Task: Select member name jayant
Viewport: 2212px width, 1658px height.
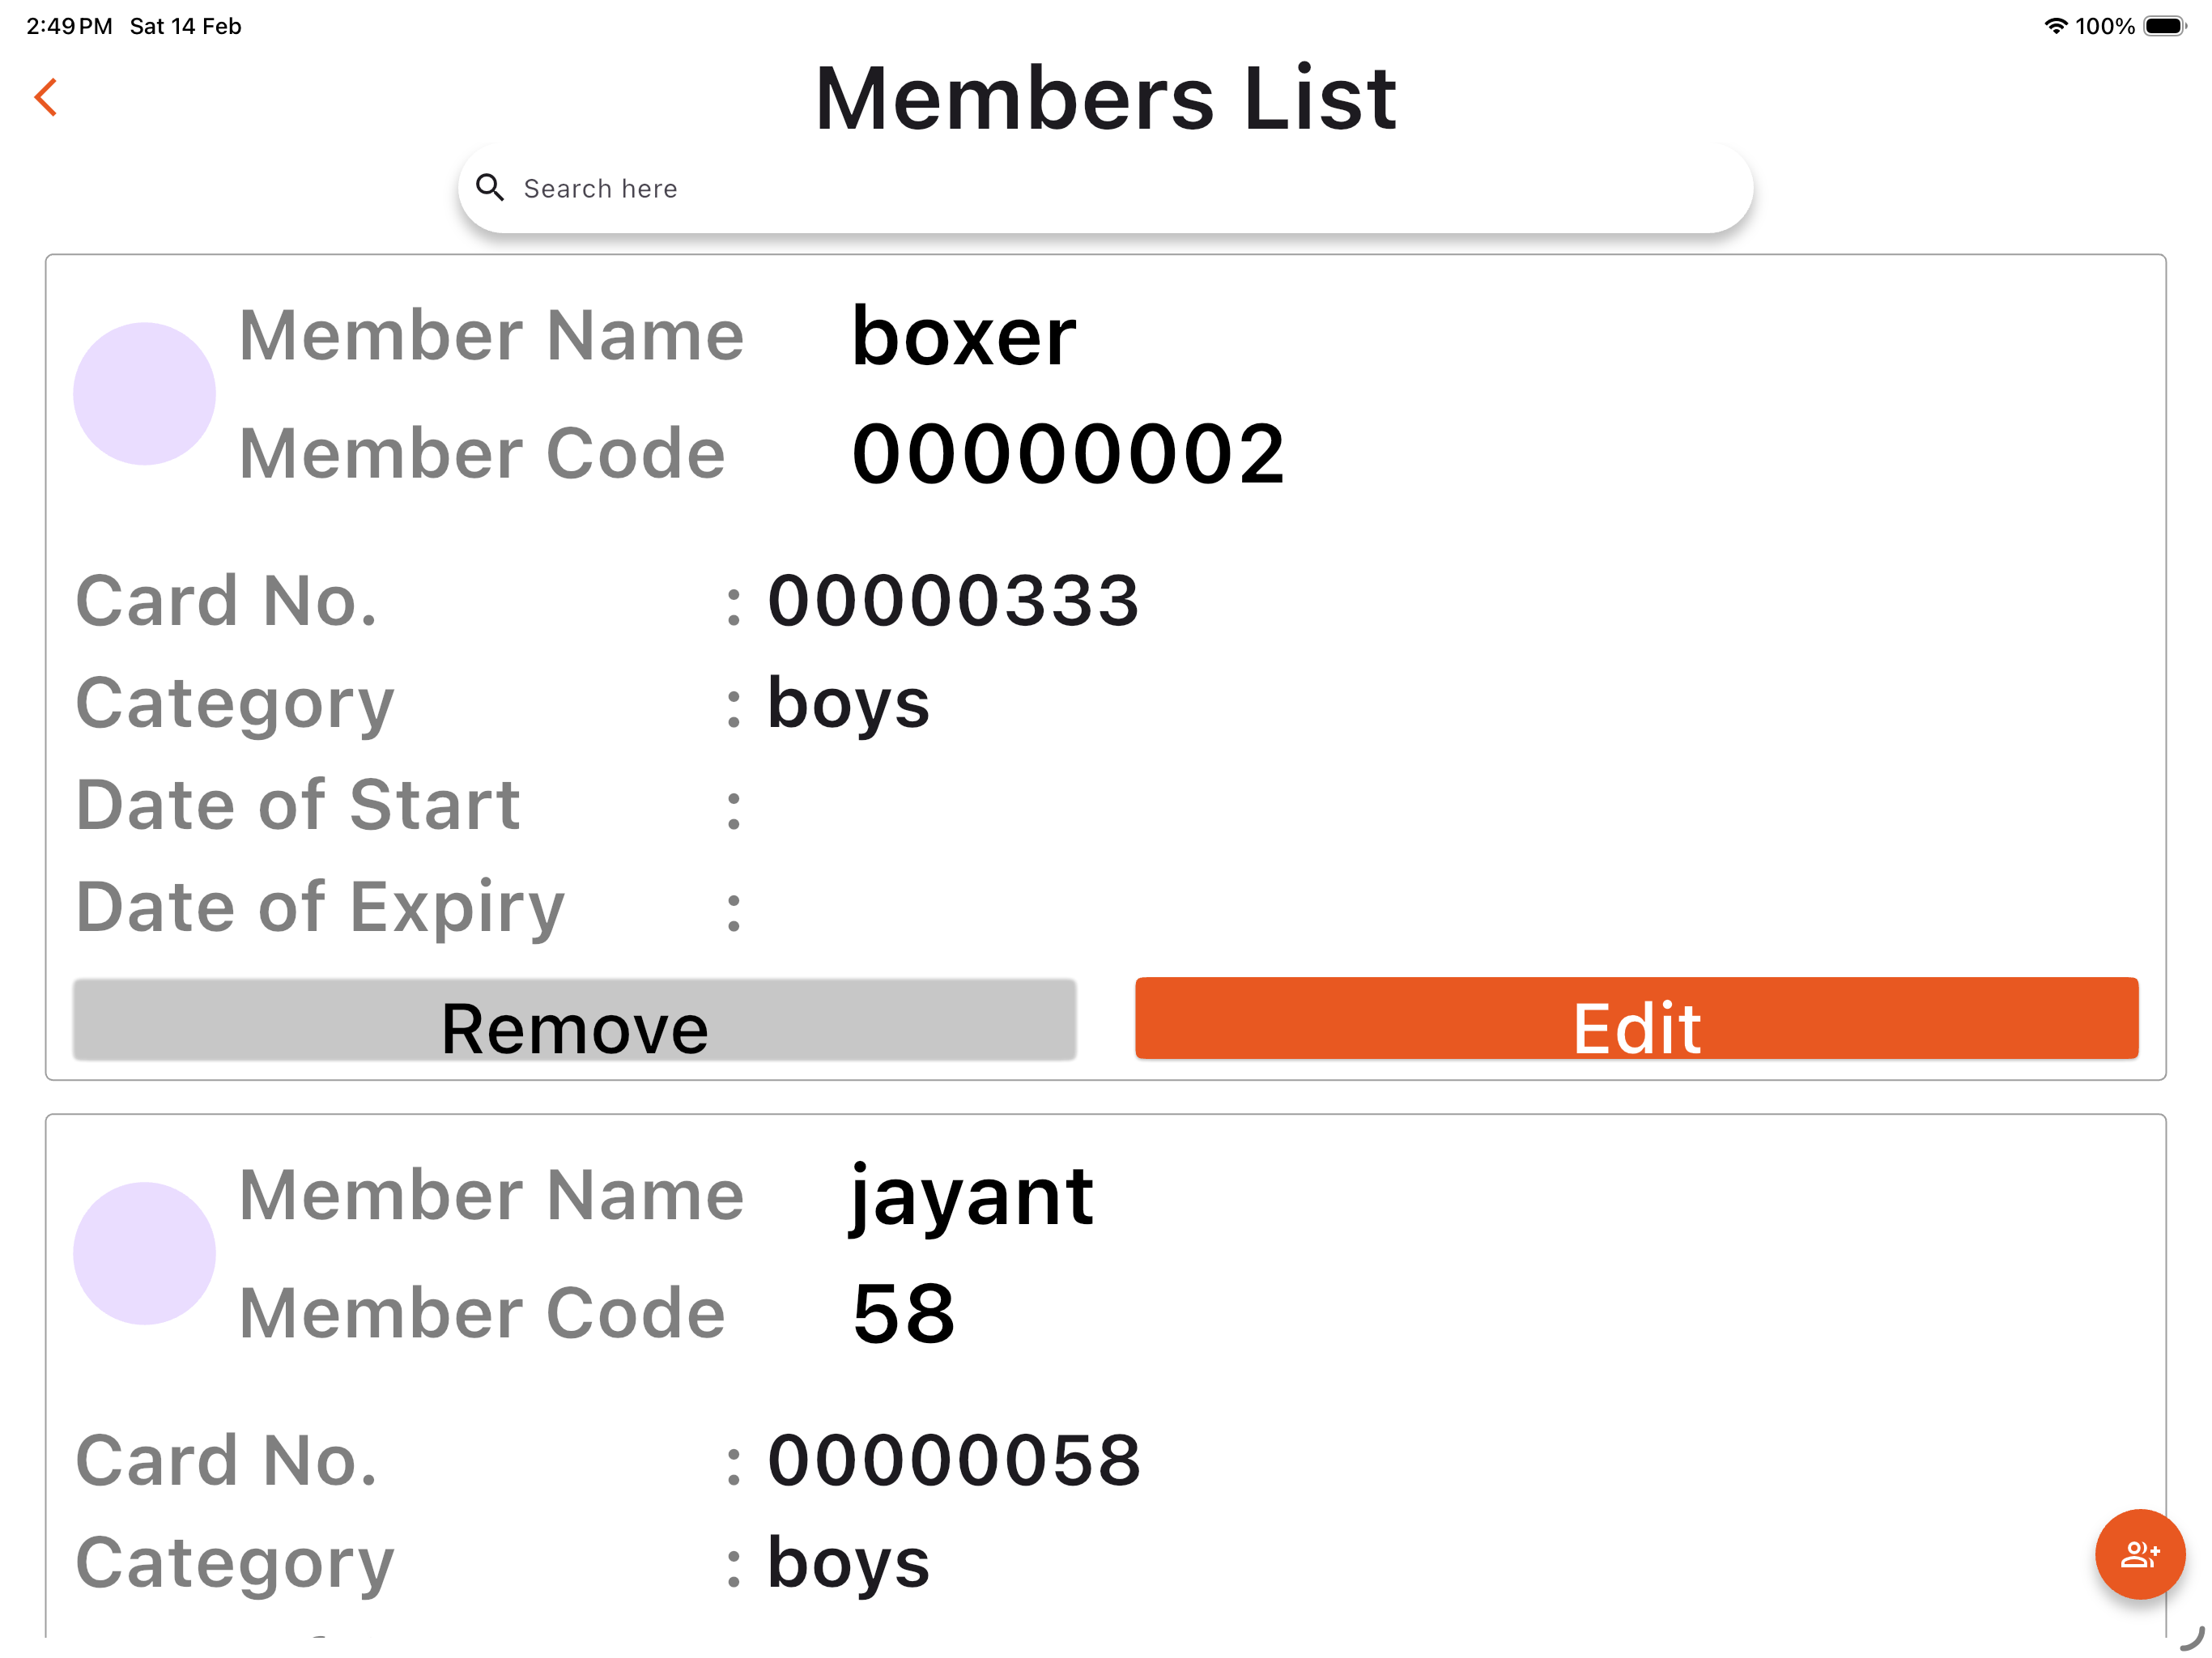Action: pyautogui.click(x=971, y=1198)
